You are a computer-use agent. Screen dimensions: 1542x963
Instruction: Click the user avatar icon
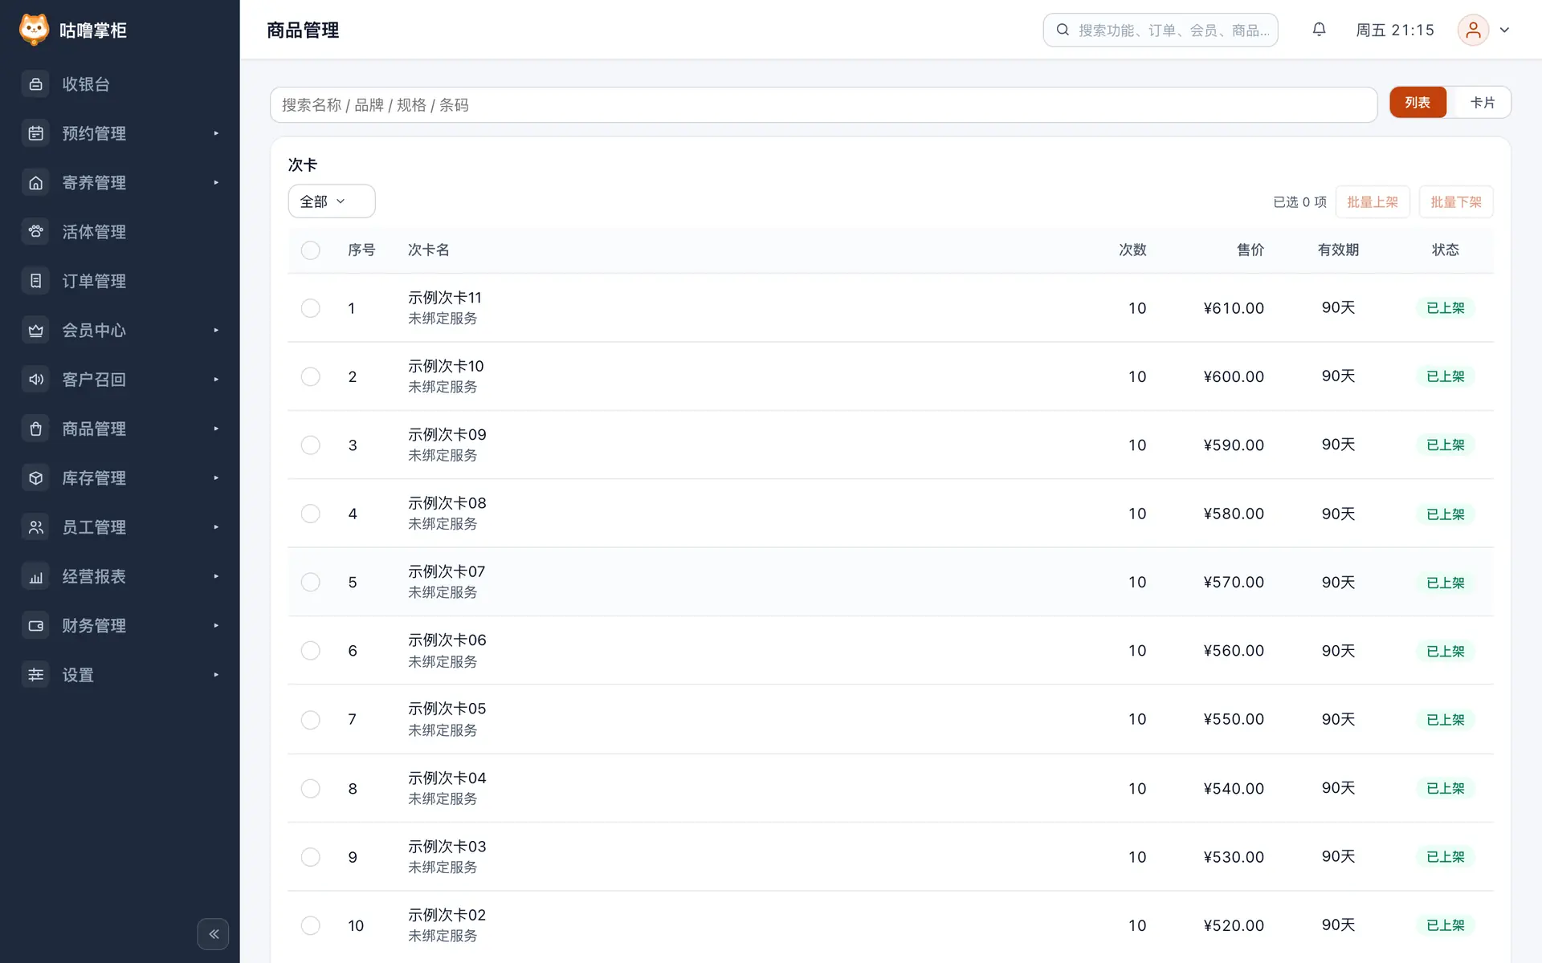pos(1473,30)
